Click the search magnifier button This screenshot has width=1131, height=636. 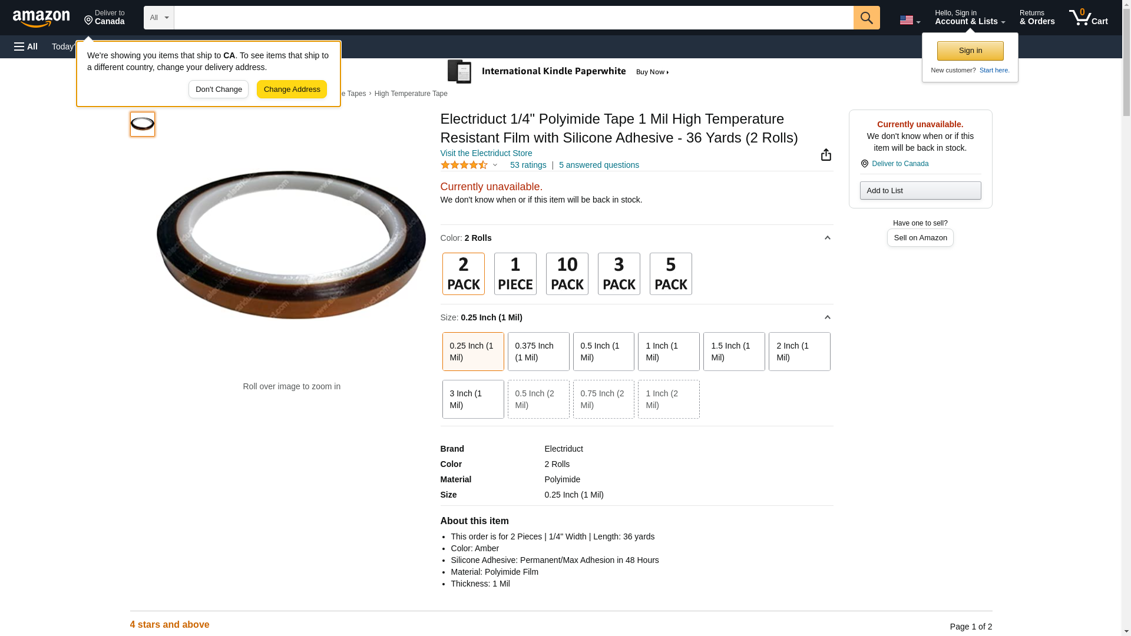point(866,18)
